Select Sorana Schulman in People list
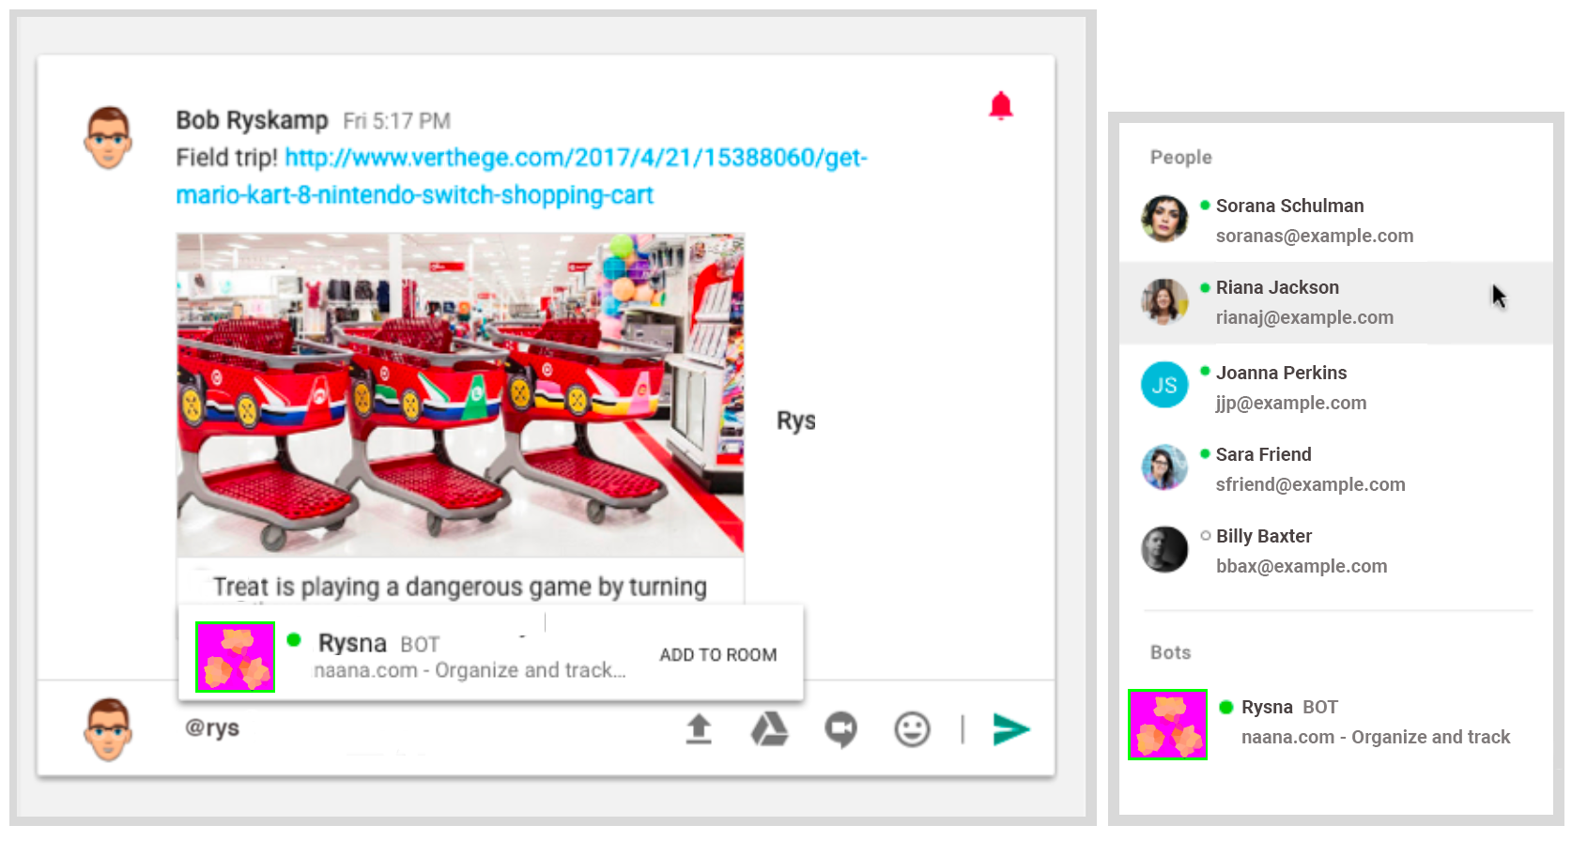1587x841 pixels. coord(1289,206)
